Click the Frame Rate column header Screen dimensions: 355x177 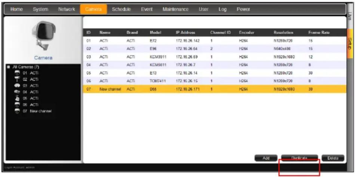coord(319,33)
